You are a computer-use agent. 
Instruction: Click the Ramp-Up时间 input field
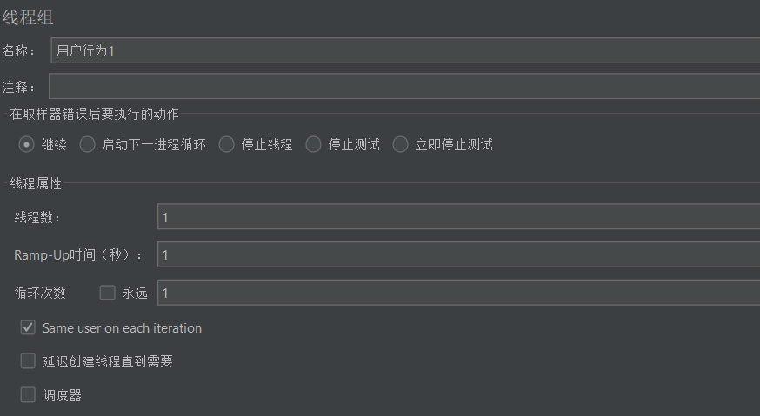coord(458,254)
